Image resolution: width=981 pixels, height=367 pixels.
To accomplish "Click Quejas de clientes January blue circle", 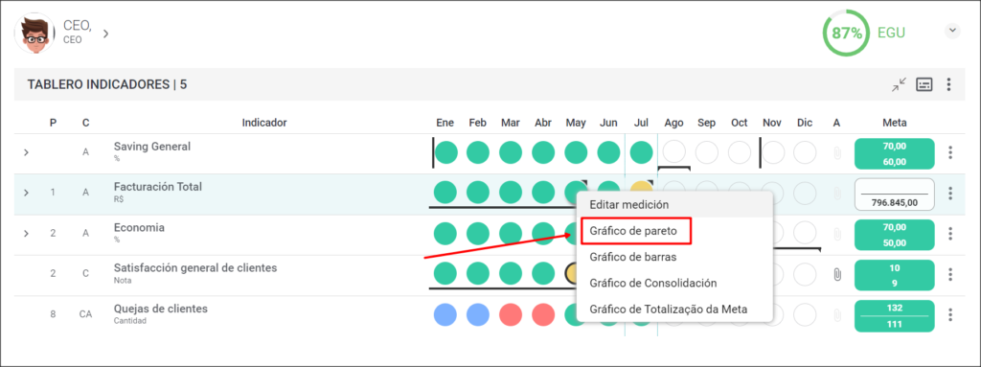I will tap(445, 314).
